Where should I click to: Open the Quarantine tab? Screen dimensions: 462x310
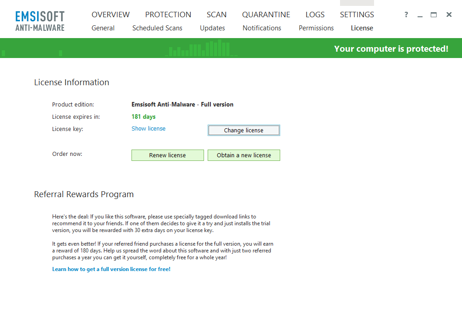[x=266, y=15]
